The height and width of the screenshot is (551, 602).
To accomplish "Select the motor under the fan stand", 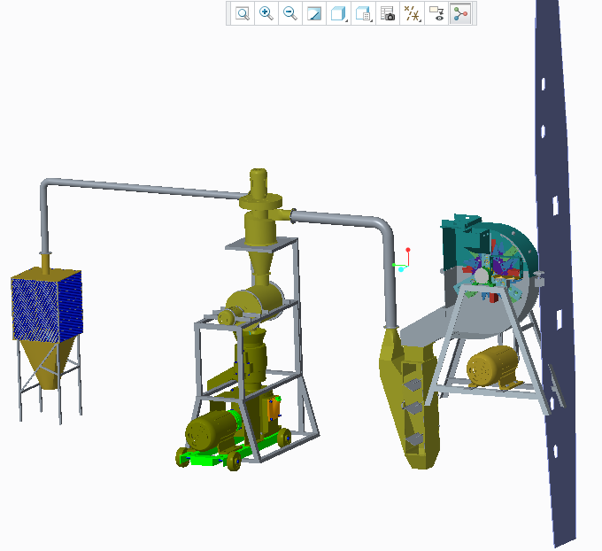I will click(492, 365).
